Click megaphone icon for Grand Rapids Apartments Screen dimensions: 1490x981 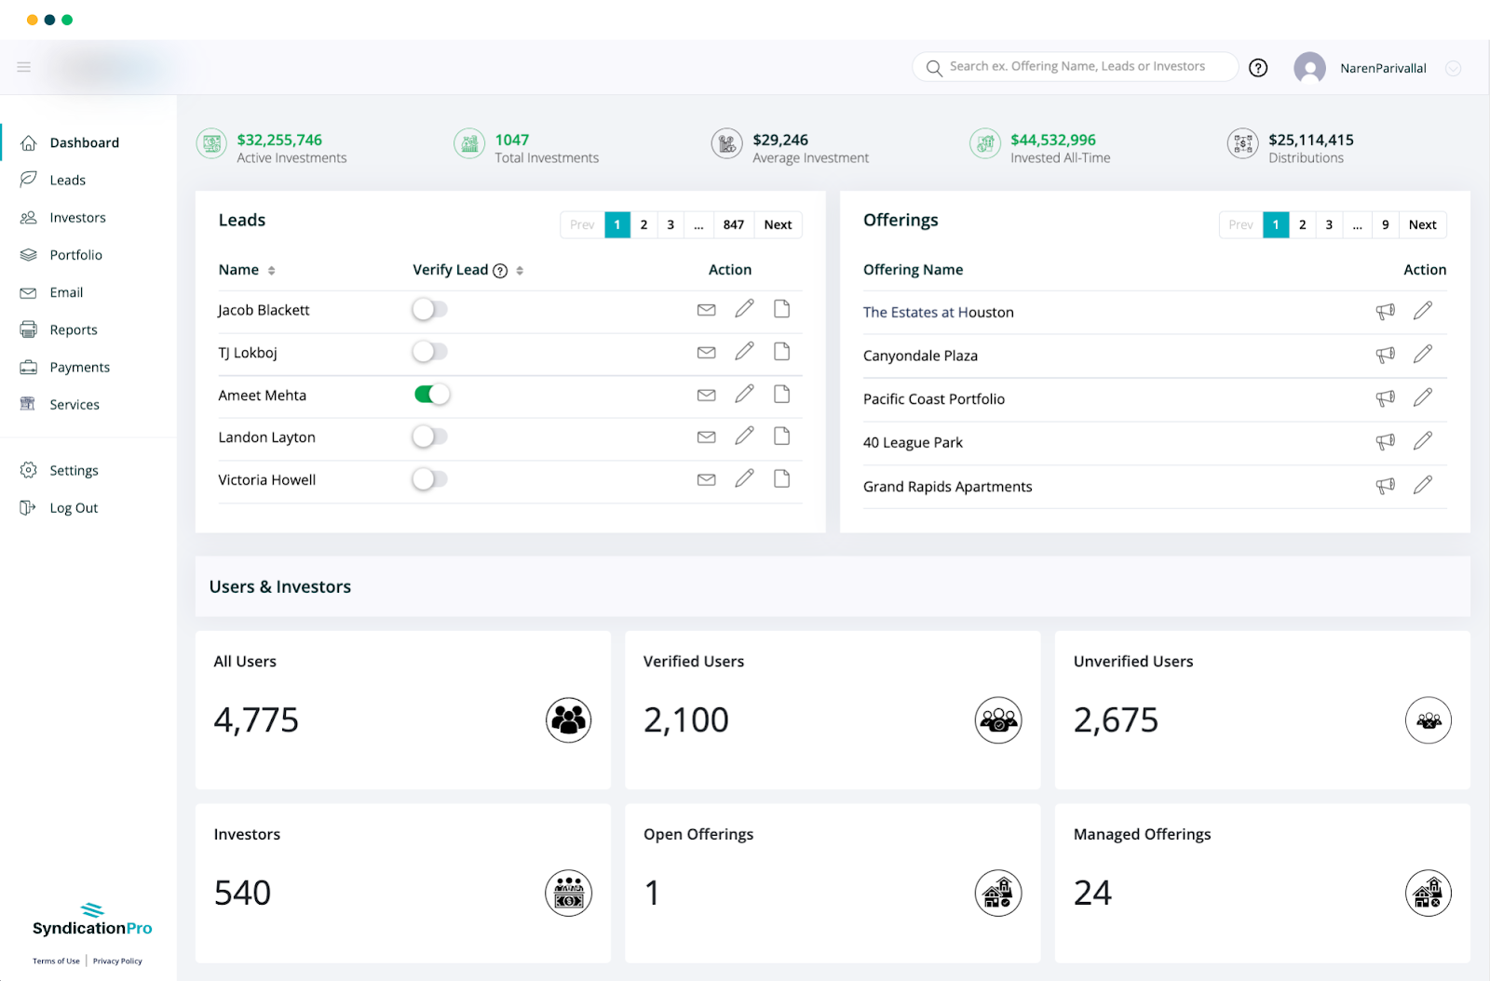pos(1386,486)
